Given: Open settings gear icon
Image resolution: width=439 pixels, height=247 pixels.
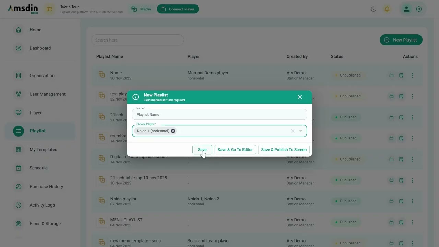Looking at the screenshot, I should [x=419, y=9].
